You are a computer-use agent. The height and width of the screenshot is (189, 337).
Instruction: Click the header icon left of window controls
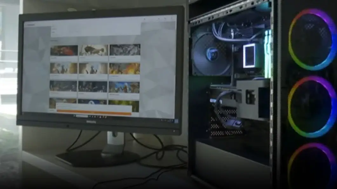tap(145, 19)
